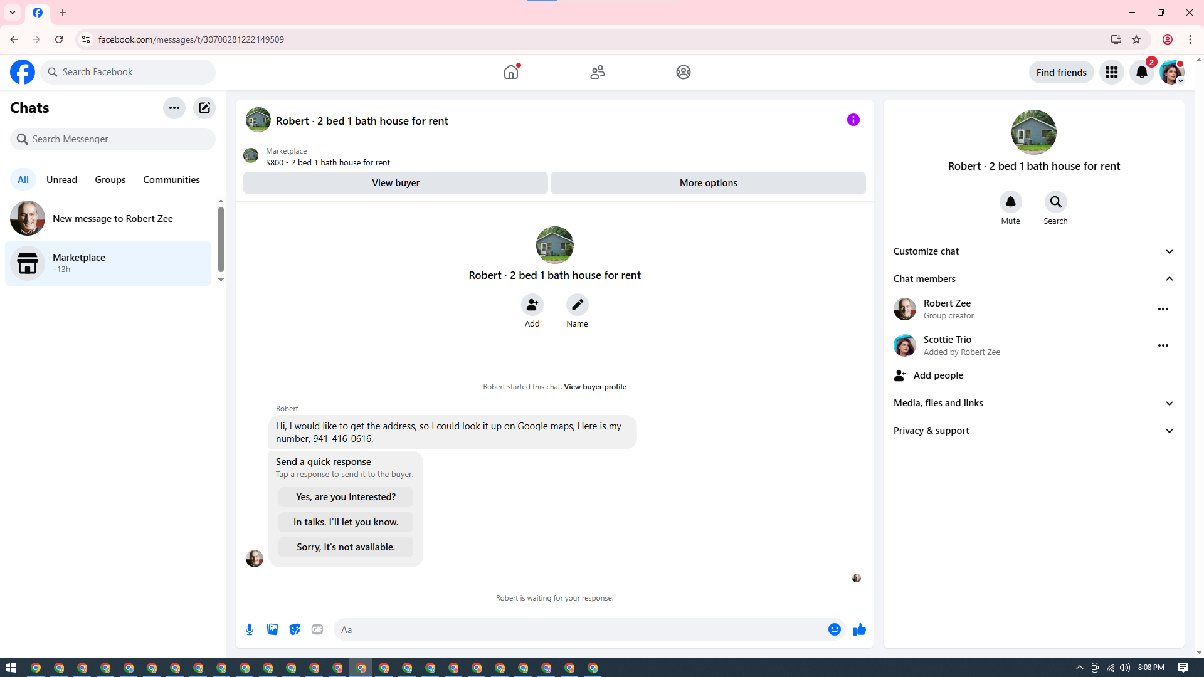Image resolution: width=1204 pixels, height=677 pixels.
Task: Click the new message compose icon
Action: 204,108
